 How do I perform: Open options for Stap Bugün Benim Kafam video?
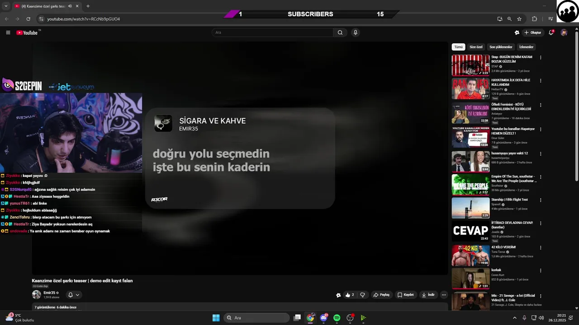[540, 57]
